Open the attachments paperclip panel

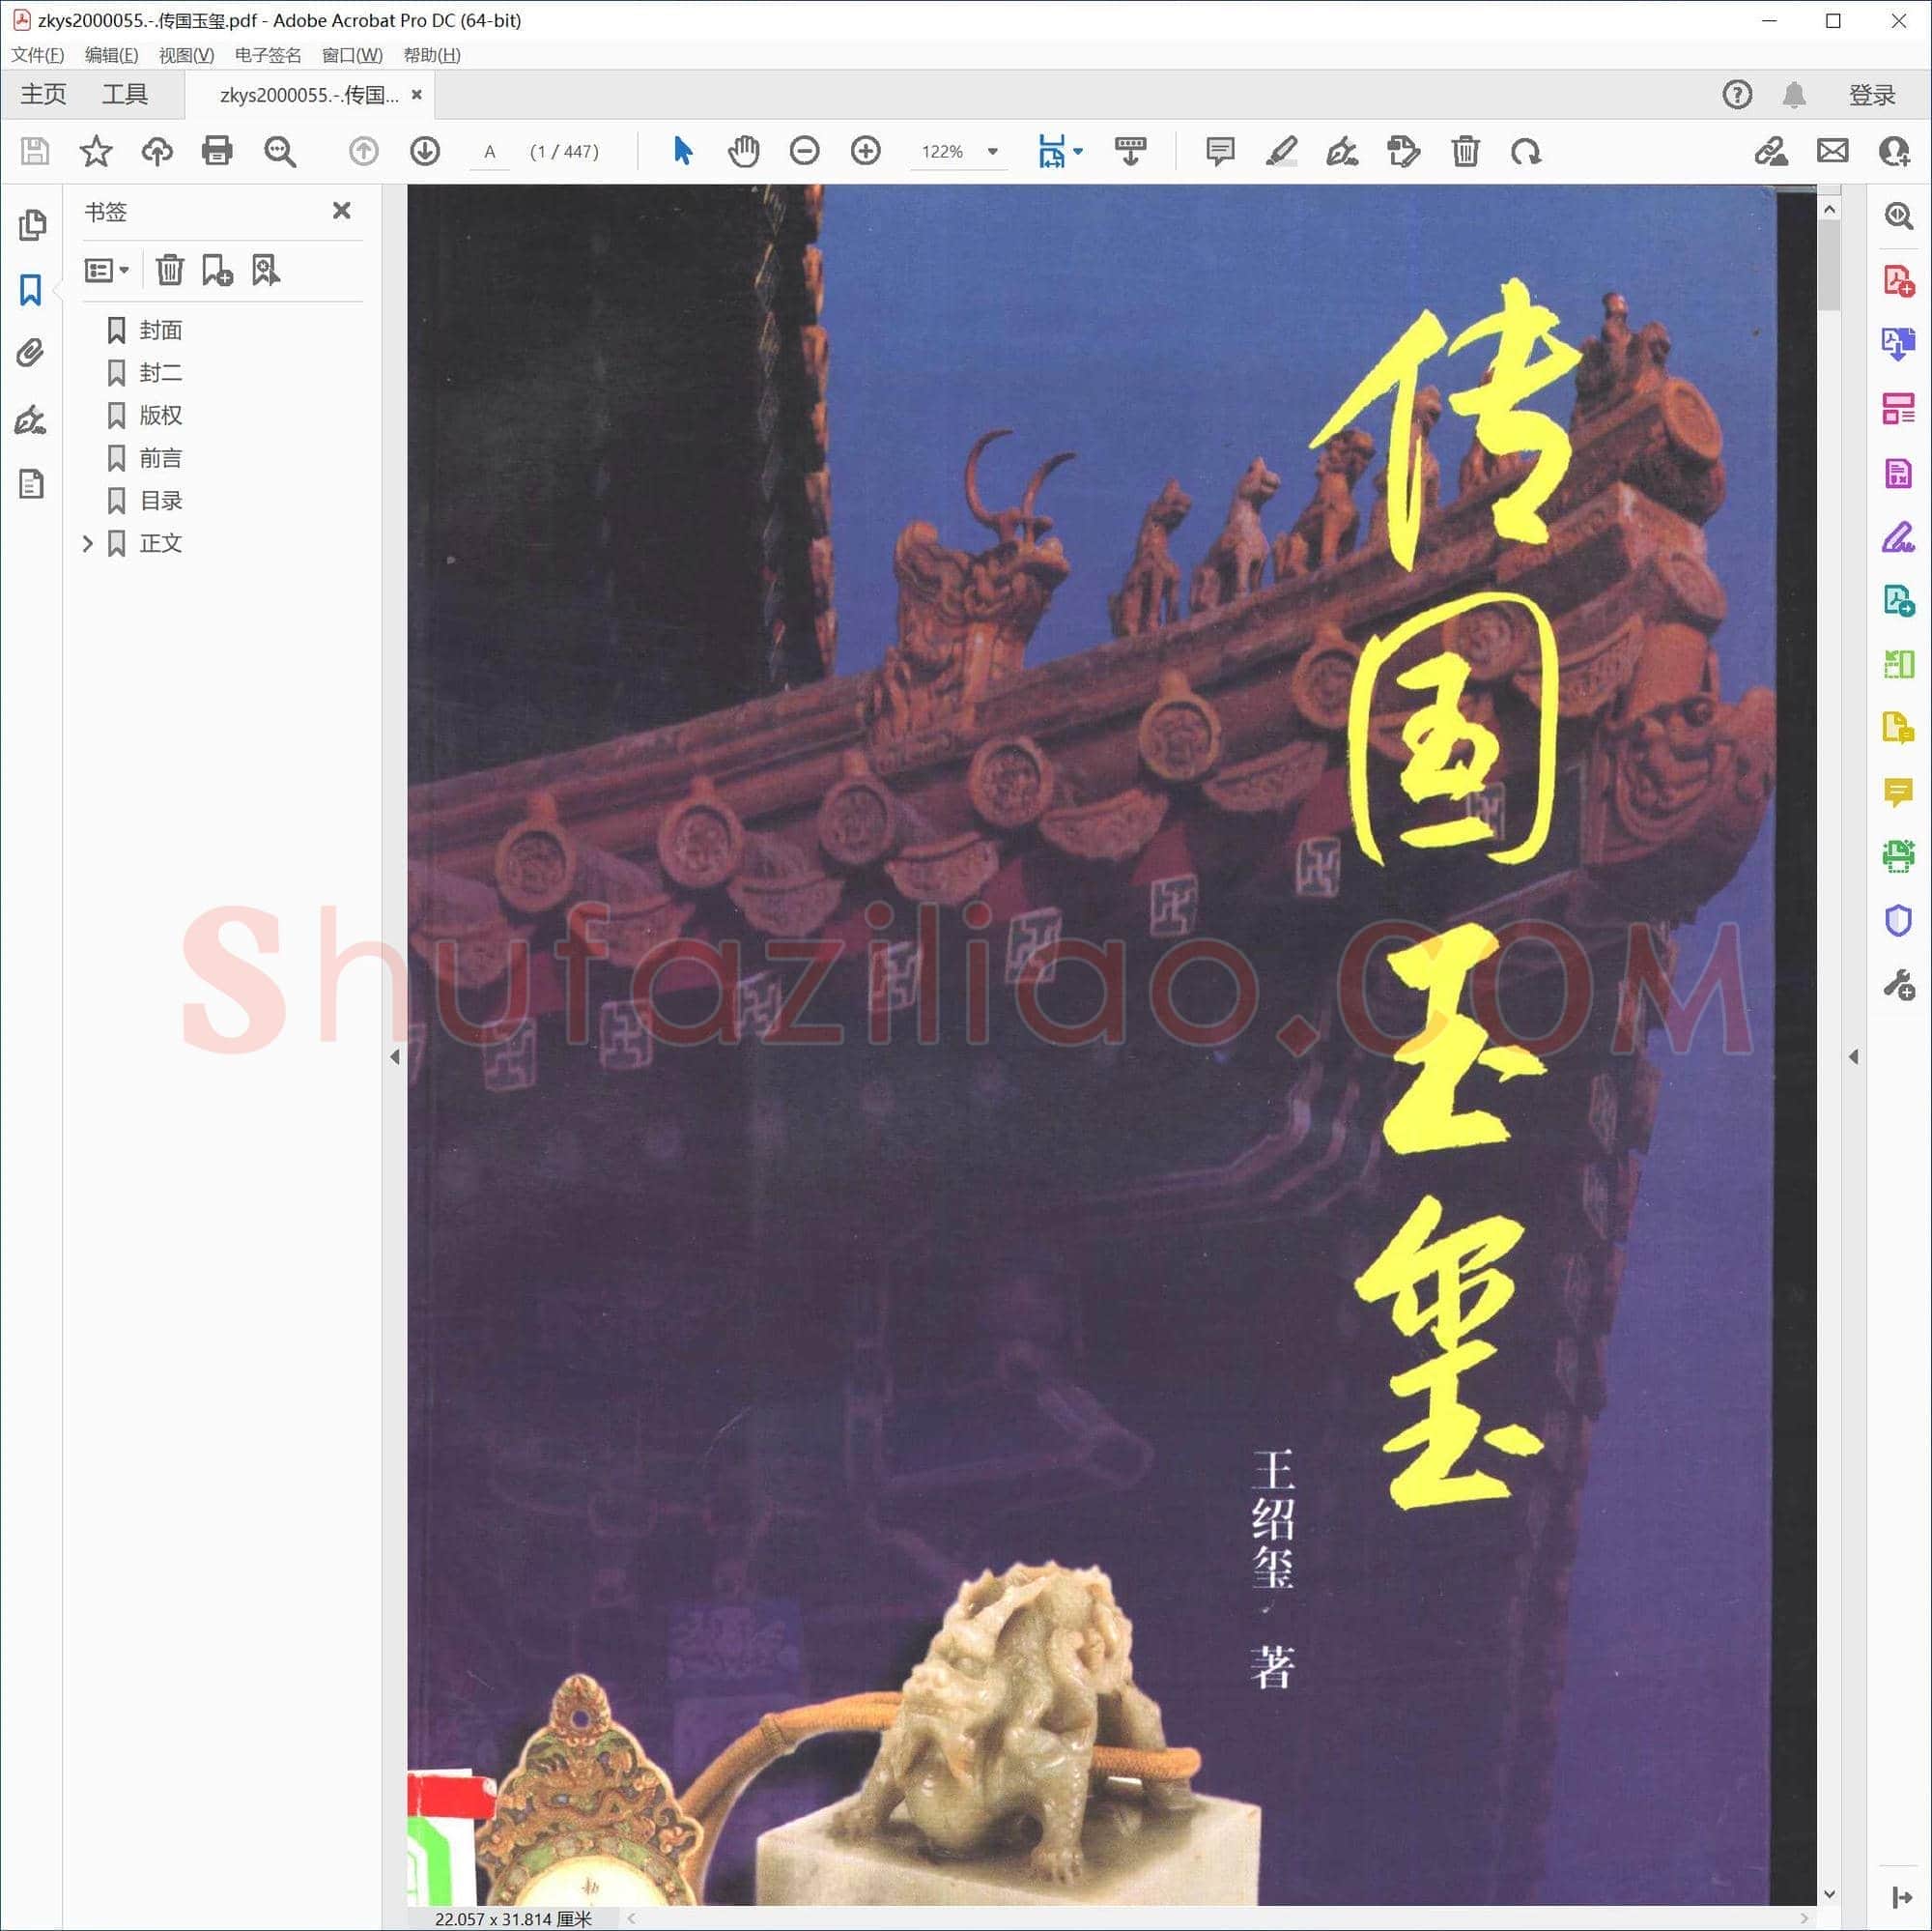pos(31,353)
